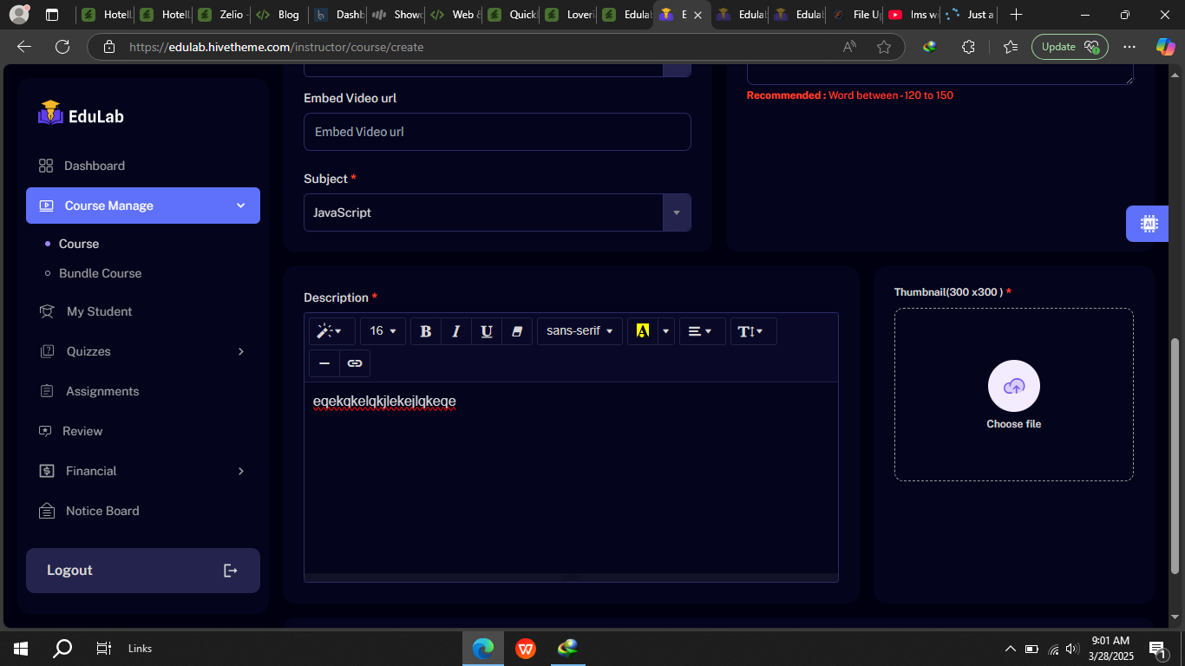The image size is (1185, 666).
Task: Toggle Italic formatting in editor toolbar
Action: [456, 331]
